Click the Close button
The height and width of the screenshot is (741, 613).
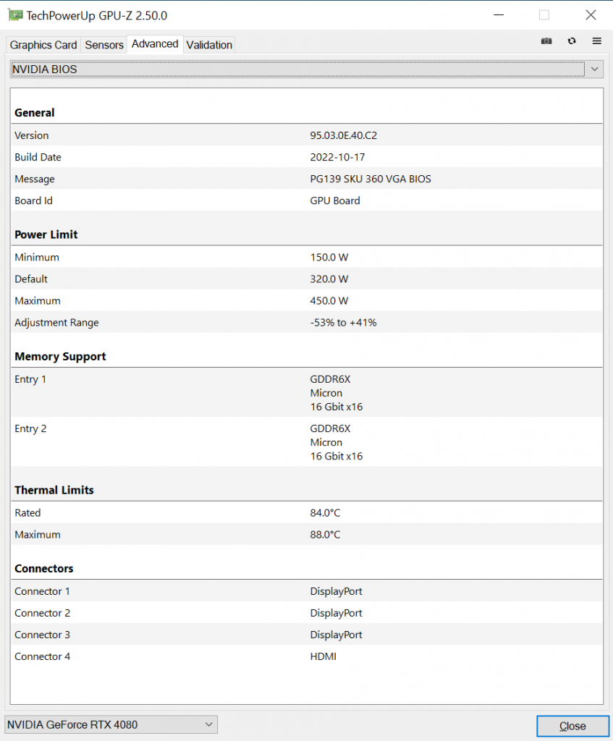pos(572,726)
